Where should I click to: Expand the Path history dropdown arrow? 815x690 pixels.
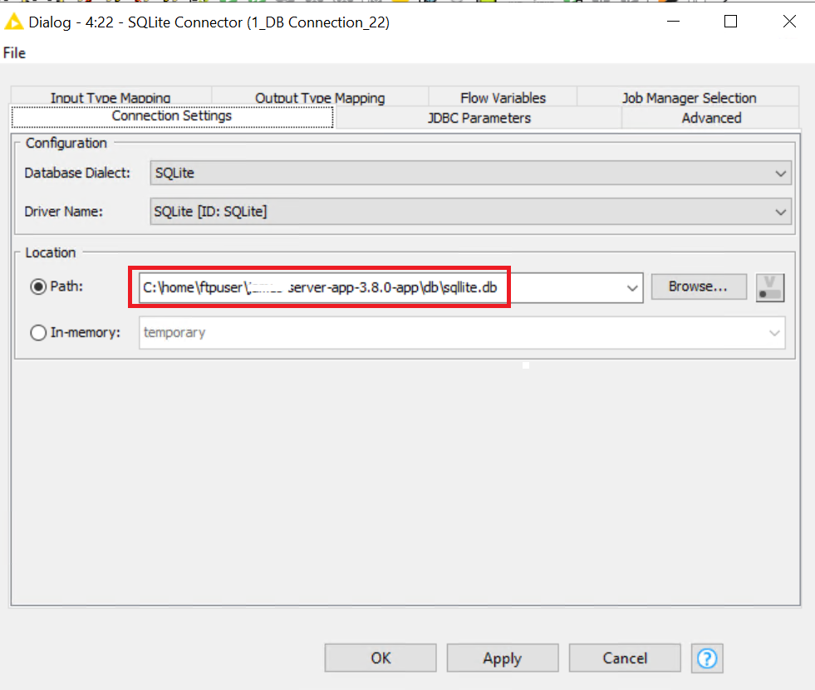tap(631, 288)
